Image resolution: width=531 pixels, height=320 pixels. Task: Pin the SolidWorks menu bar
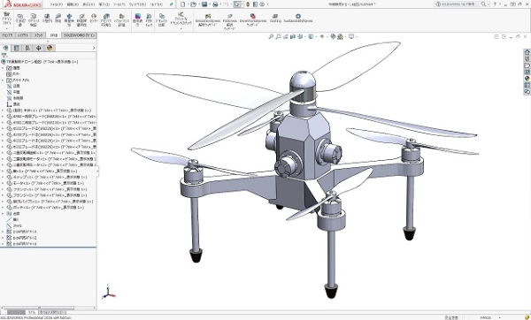172,4
